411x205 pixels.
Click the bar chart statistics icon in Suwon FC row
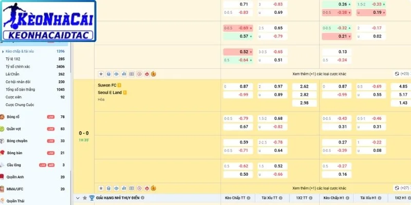pos(124,188)
